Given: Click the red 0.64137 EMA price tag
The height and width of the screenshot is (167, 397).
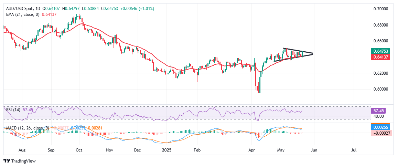Looking at the screenshot, I should point(380,57).
